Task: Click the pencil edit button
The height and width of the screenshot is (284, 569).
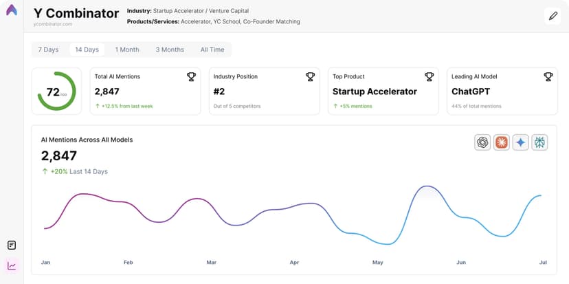Action: point(553,16)
